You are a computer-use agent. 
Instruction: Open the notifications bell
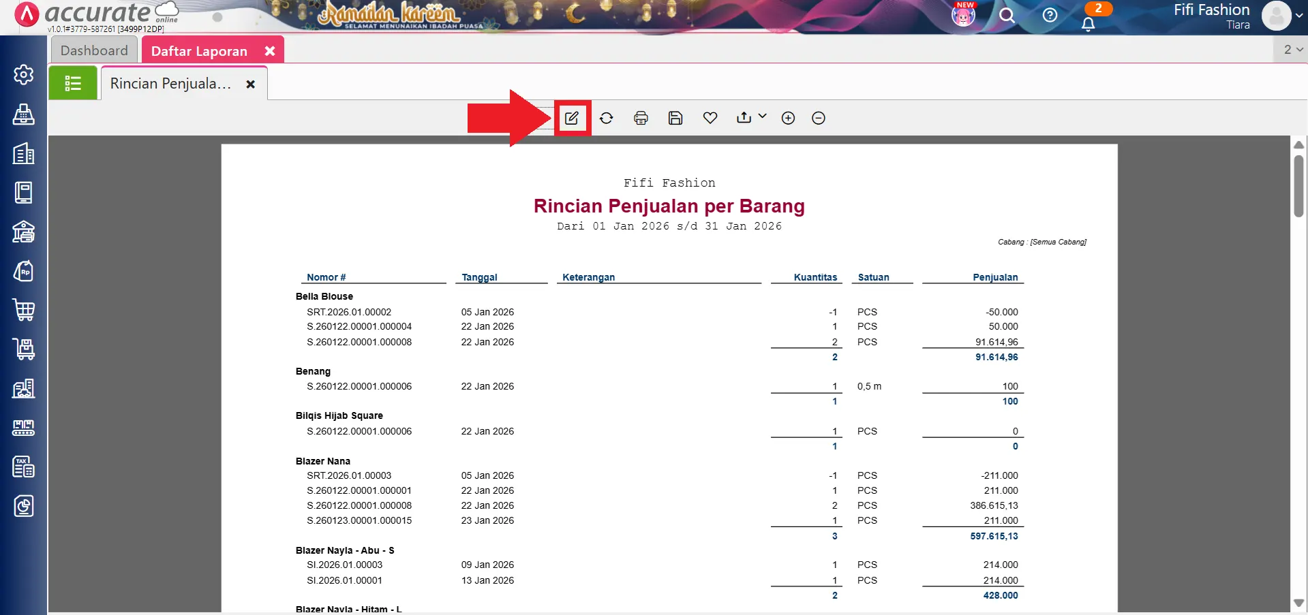point(1089,24)
